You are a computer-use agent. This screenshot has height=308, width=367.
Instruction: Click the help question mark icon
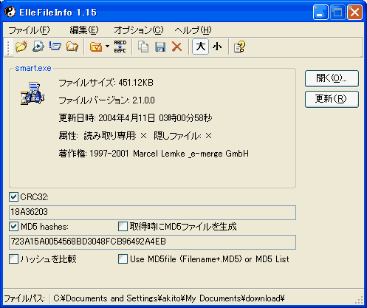tap(239, 47)
